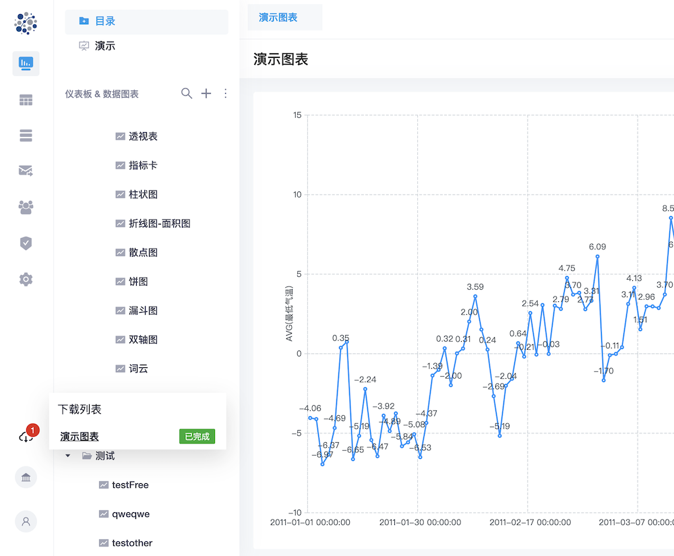The image size is (674, 556).
Task: Open the mail subscription icon in sidebar
Action: point(26,171)
